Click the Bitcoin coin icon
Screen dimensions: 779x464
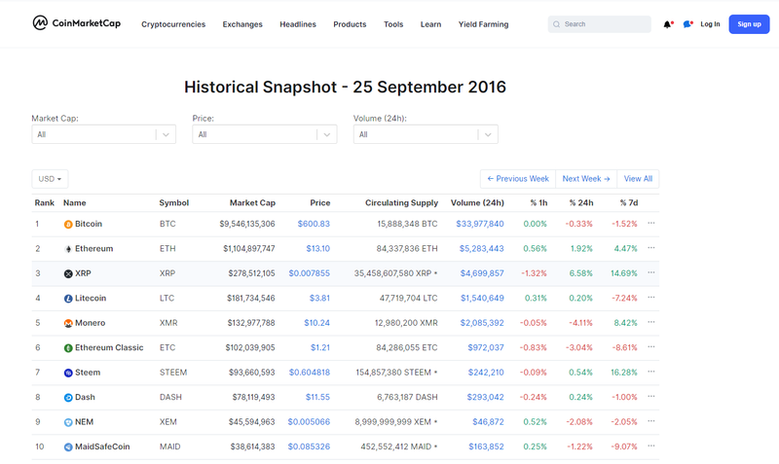pos(68,225)
